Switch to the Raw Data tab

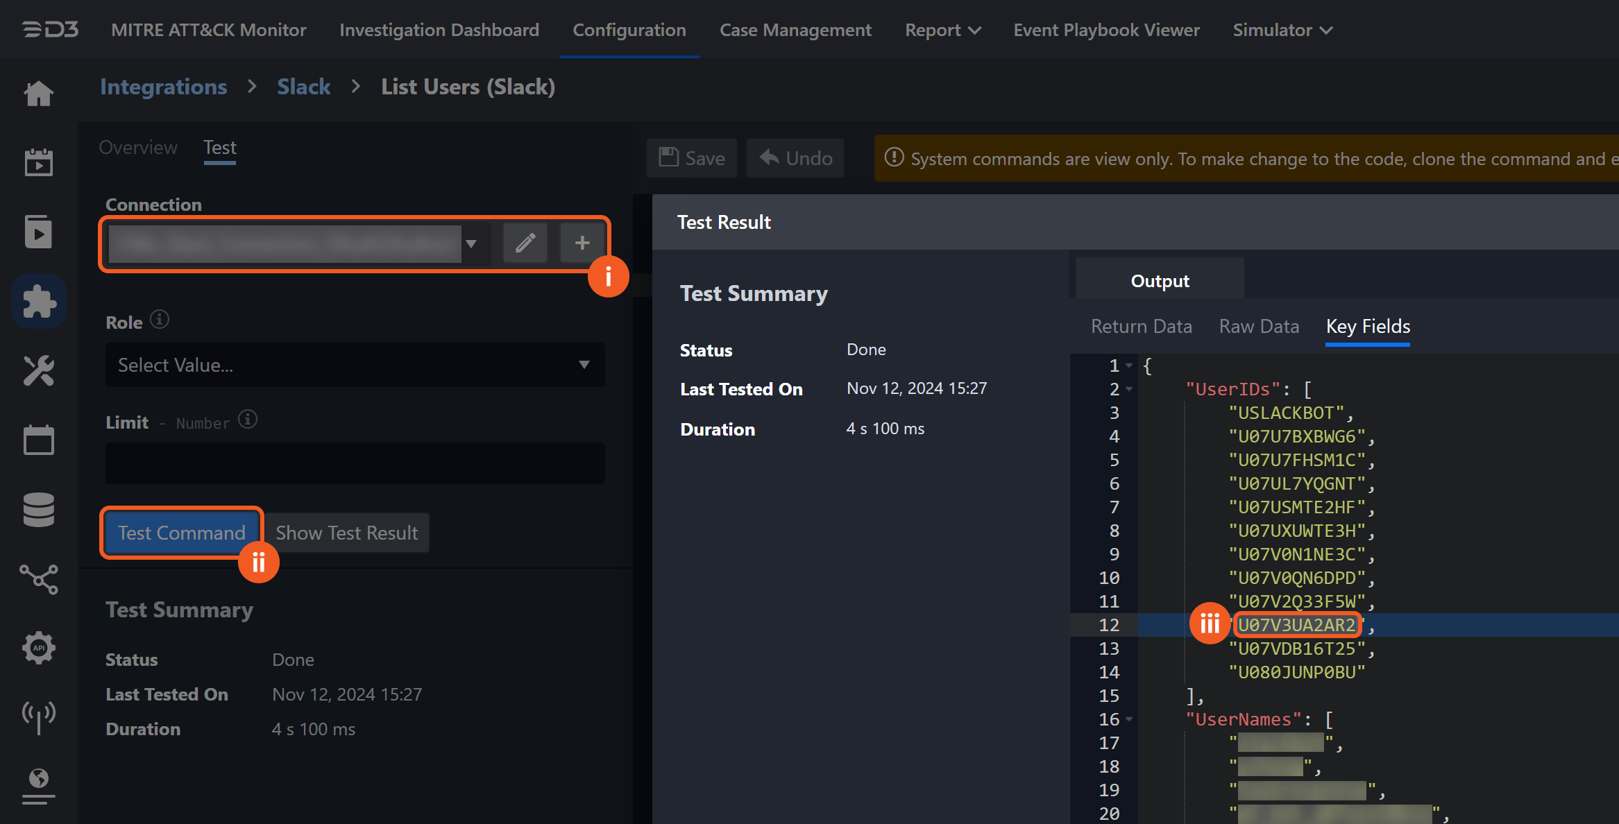click(x=1259, y=326)
